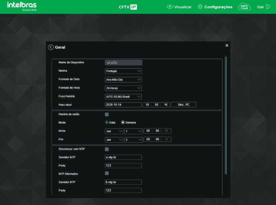Image resolution: width=276 pixels, height=205 pixels.
Task: Click the Início time field
Action: click(x=157, y=131)
